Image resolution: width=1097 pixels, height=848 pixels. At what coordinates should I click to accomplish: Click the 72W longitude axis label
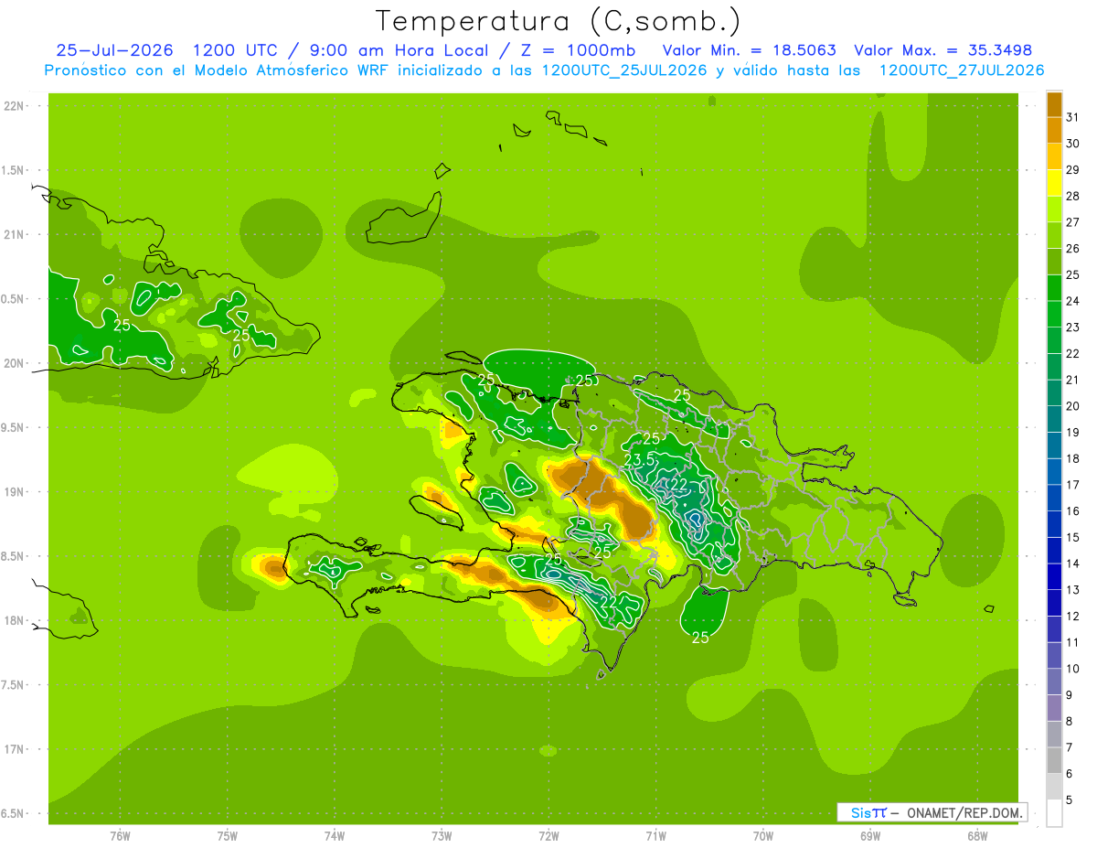(549, 836)
